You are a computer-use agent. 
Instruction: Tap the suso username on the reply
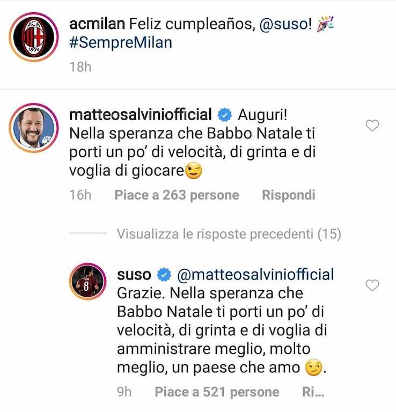pos(134,275)
